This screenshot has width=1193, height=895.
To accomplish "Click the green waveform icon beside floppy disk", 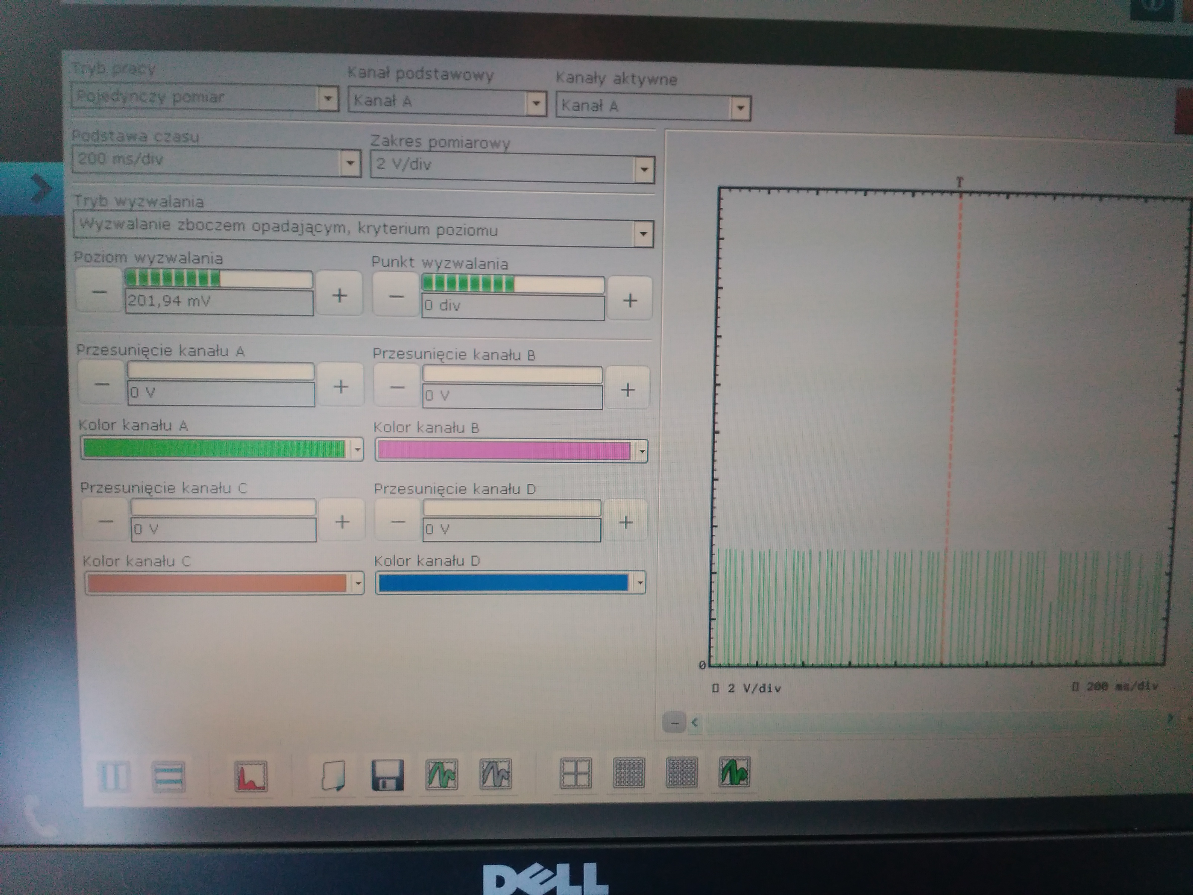I will tap(442, 775).
